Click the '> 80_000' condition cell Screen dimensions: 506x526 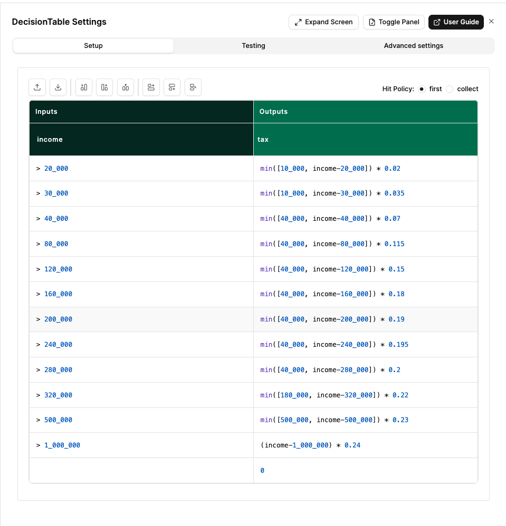(141, 244)
